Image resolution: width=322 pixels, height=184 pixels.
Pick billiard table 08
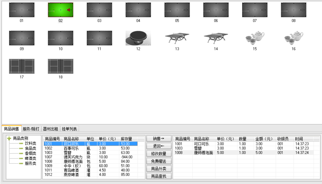pos(293,10)
